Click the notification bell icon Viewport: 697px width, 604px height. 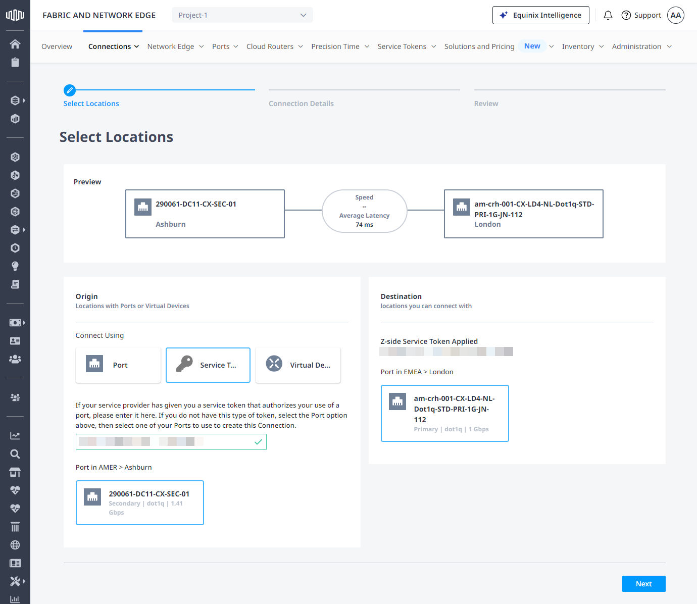click(608, 15)
